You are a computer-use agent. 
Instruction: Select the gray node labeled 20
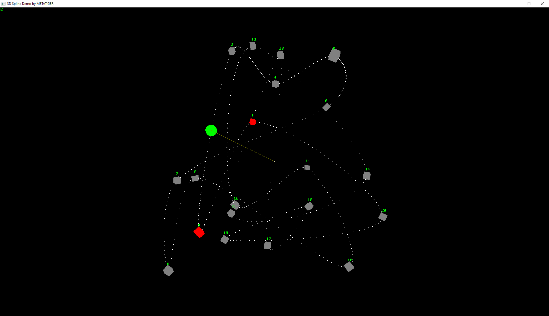coord(383,217)
